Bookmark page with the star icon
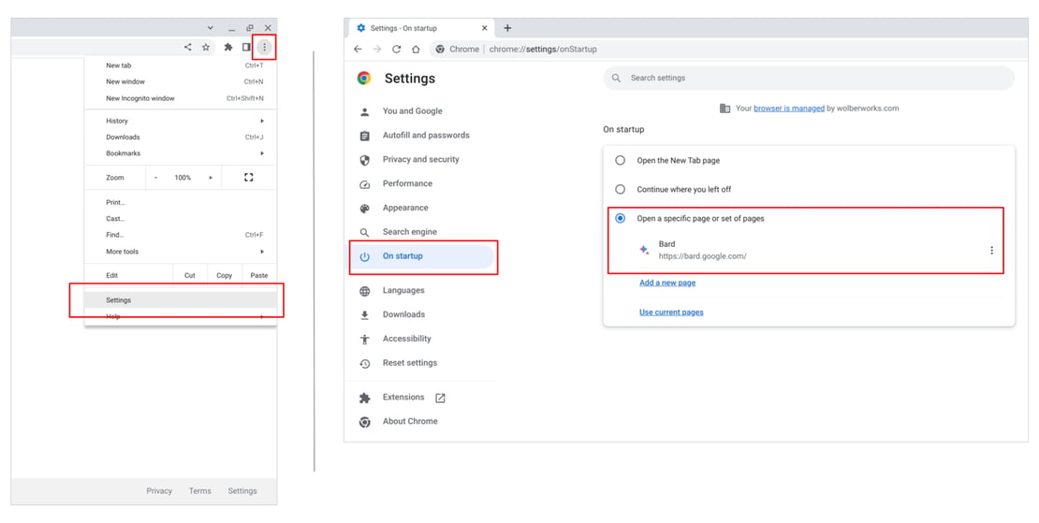This screenshot has width=1039, height=523. (206, 47)
